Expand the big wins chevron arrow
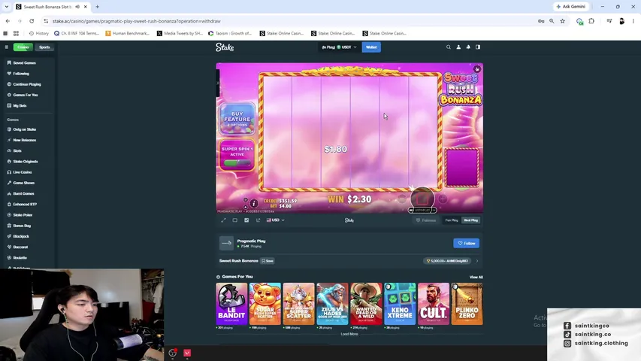 pos(477,261)
